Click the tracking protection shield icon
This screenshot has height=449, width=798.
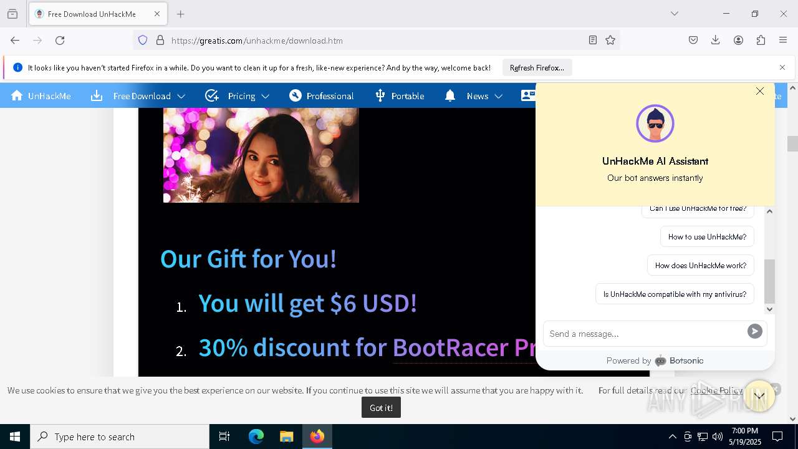pyautogui.click(x=143, y=40)
